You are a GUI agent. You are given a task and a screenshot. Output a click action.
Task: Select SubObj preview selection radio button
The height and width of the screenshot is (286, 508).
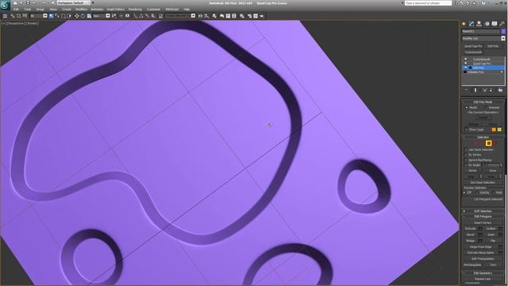(477, 192)
